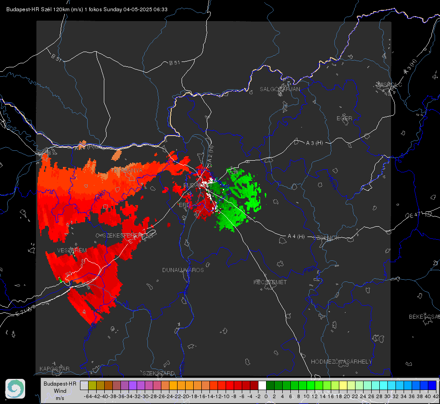Click the 0 value on the legend scale
440x404 pixels.
[x=266, y=396]
